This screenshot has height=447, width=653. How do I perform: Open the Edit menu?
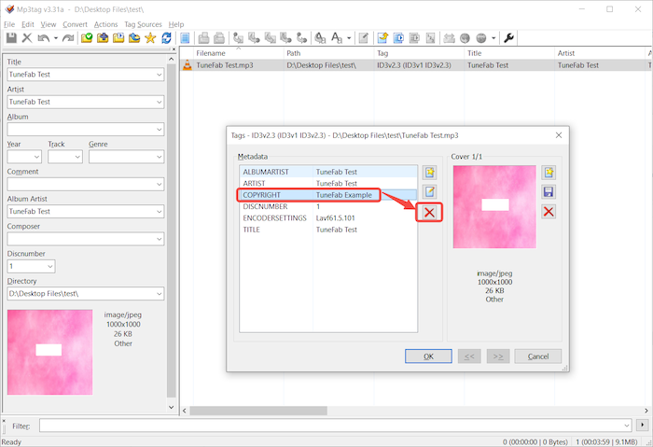(28, 24)
